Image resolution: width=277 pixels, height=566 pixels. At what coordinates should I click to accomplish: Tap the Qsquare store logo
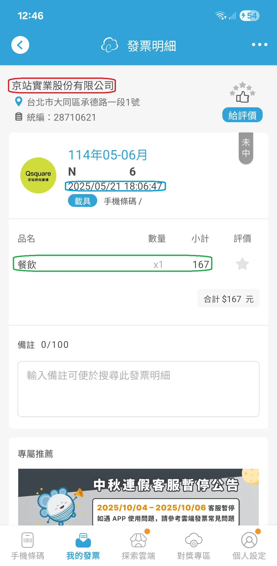click(x=38, y=175)
